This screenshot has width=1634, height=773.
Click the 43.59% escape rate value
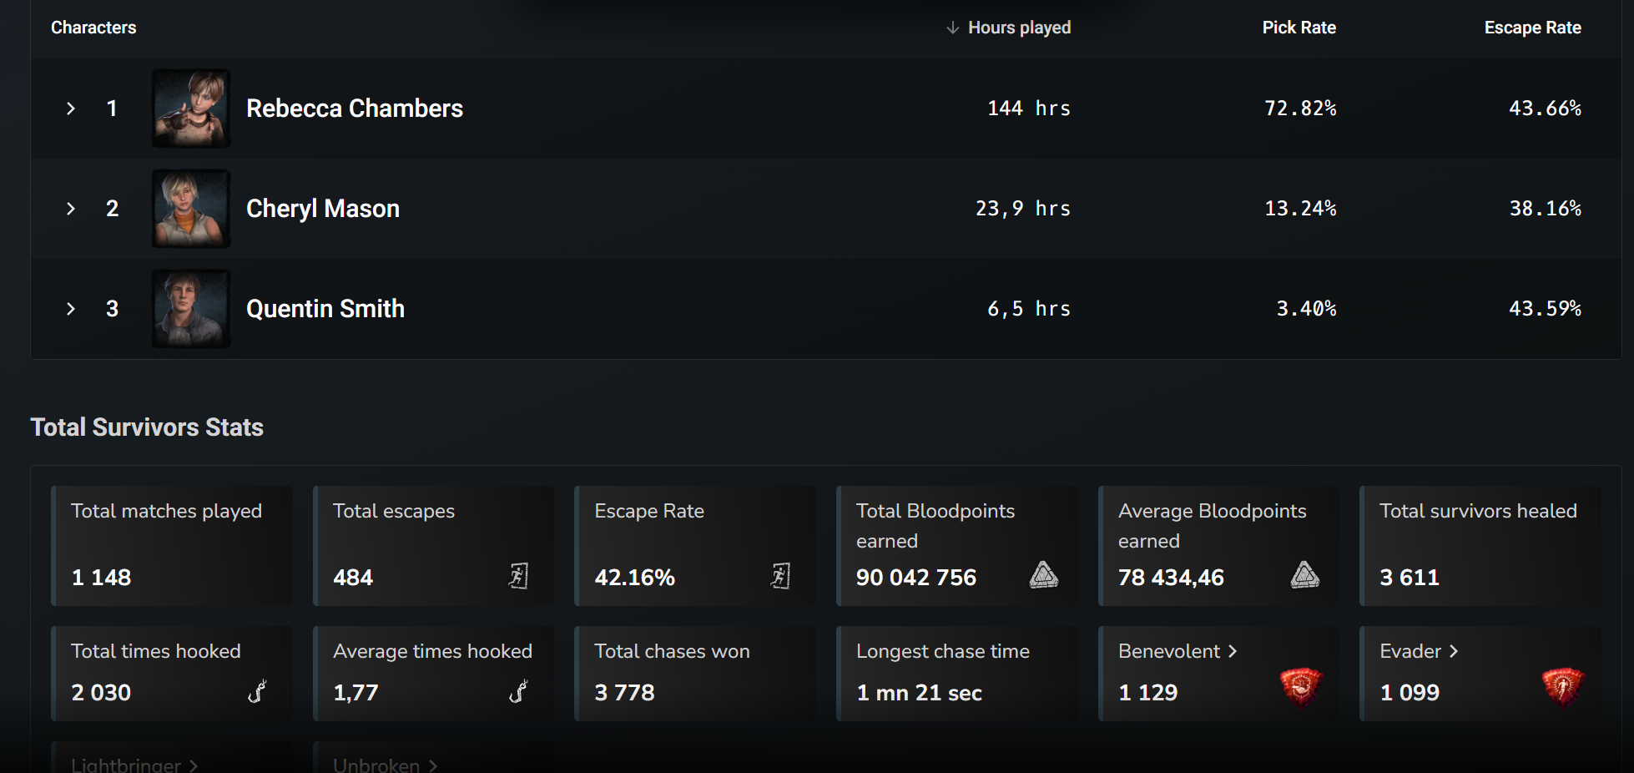[1545, 309]
